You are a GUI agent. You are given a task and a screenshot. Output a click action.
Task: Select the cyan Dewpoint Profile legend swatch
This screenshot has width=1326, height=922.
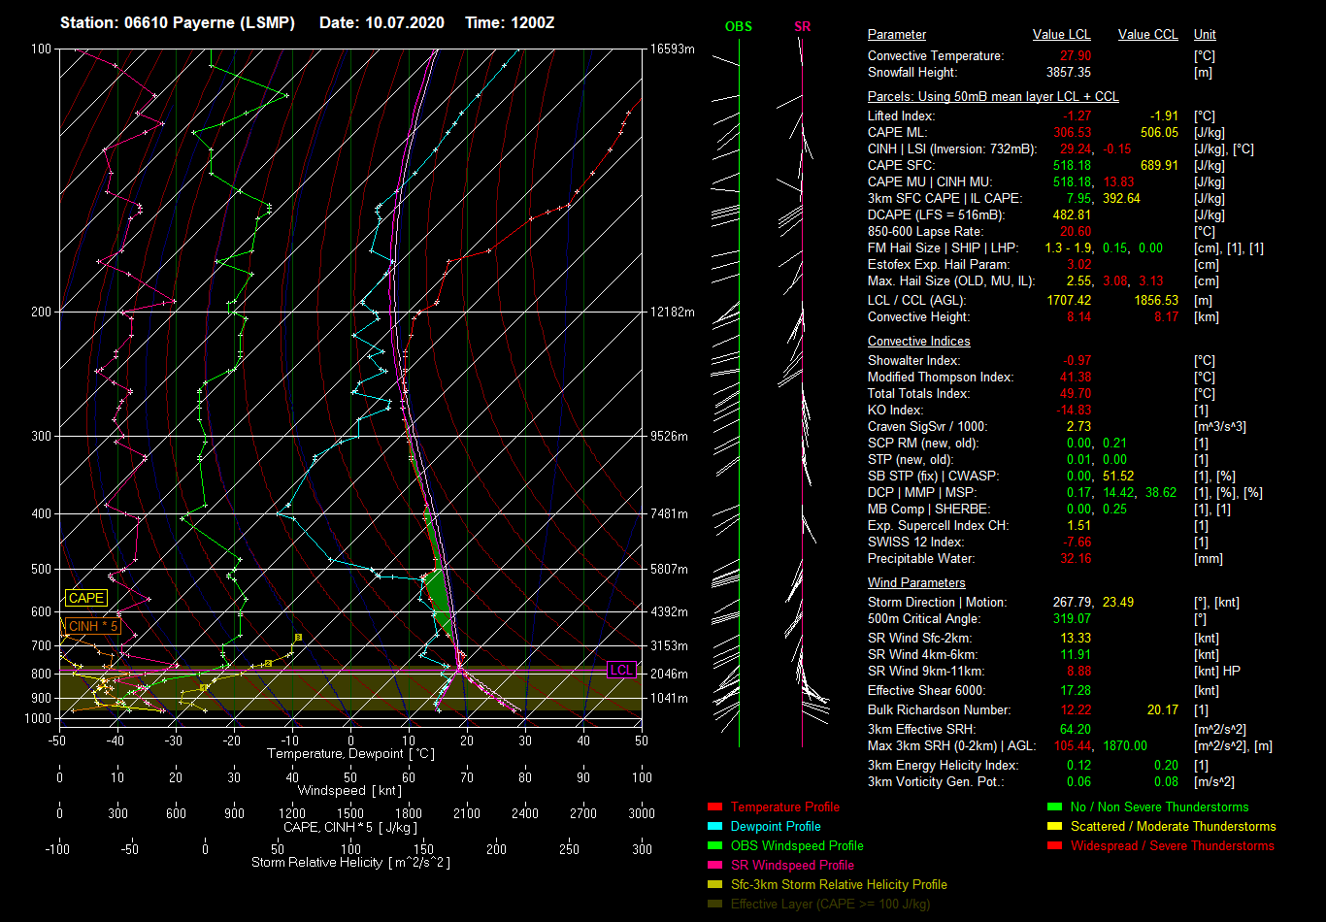pyautogui.click(x=715, y=827)
